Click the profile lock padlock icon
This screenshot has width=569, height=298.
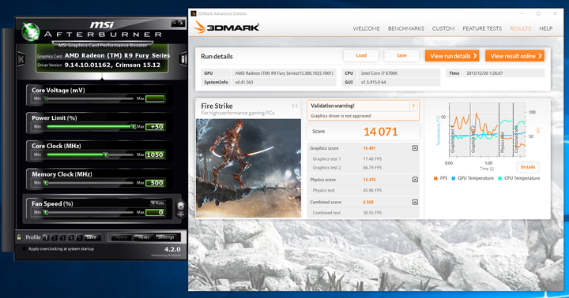point(19,237)
